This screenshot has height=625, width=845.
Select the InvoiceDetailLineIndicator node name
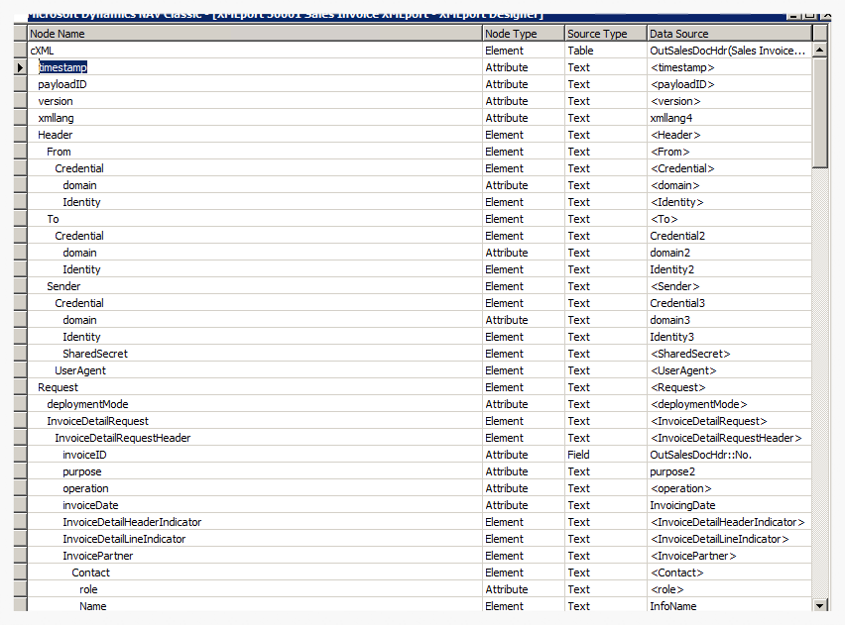click(x=124, y=539)
